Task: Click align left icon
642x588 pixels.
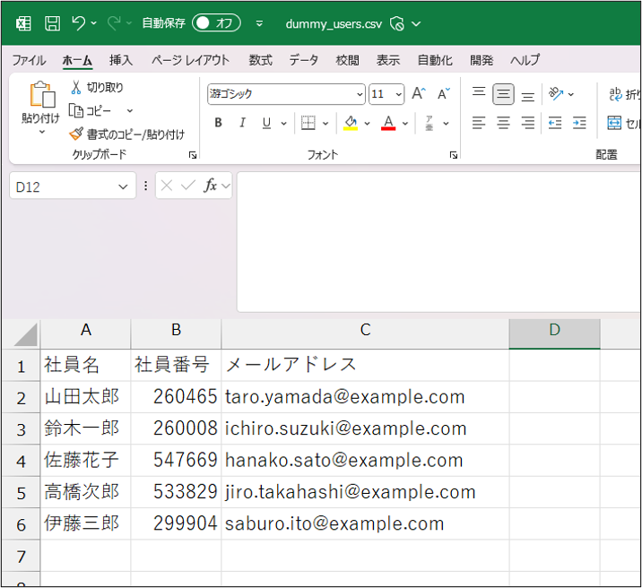Action: [479, 123]
